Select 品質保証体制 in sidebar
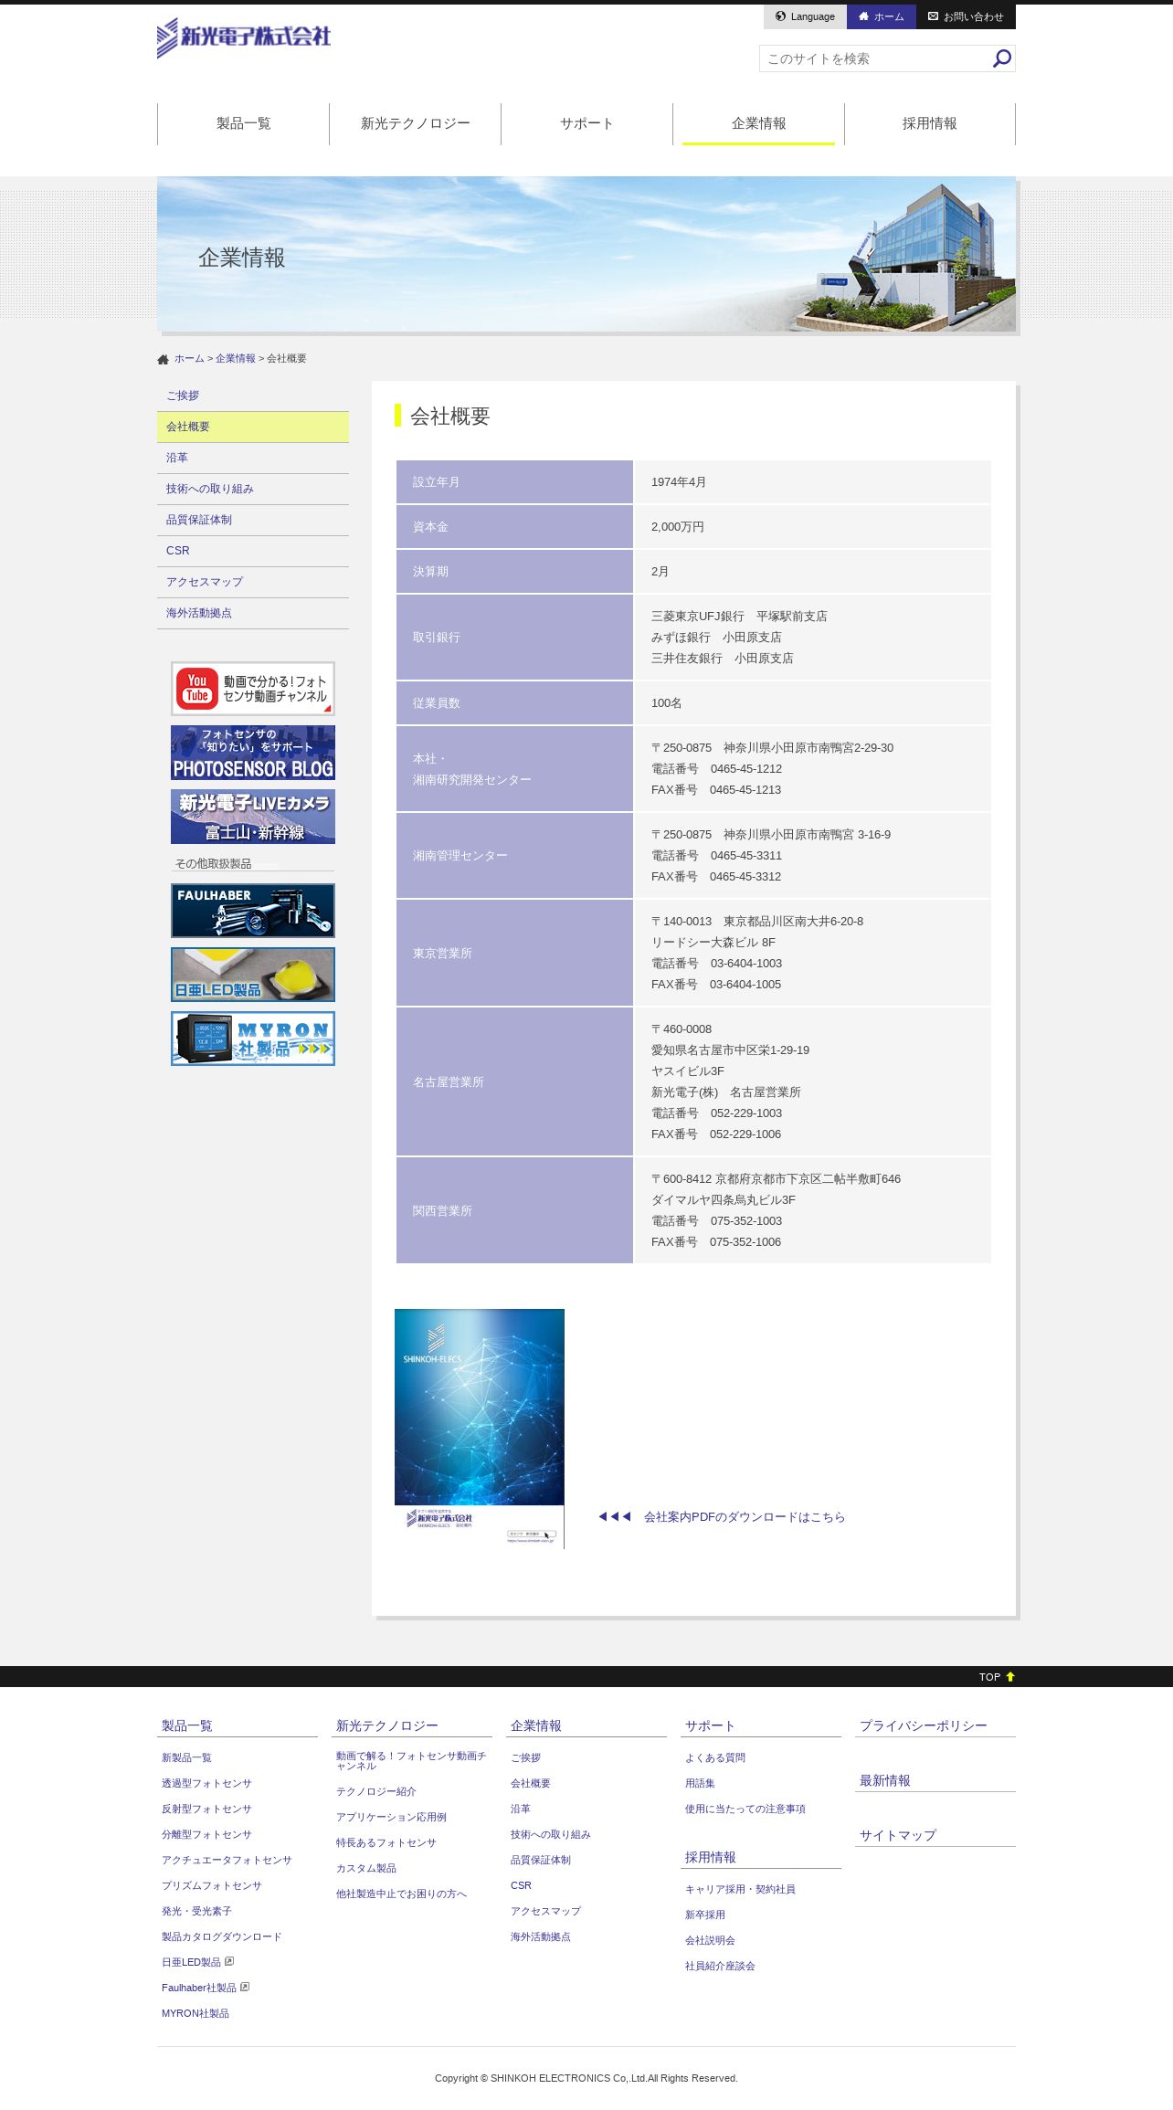 coord(253,520)
